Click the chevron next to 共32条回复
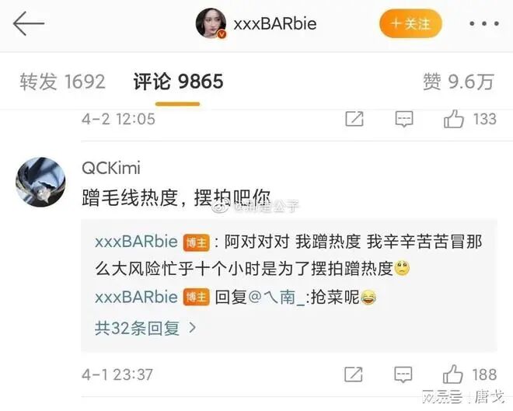Screen dimensions: 513x411 click(x=193, y=328)
